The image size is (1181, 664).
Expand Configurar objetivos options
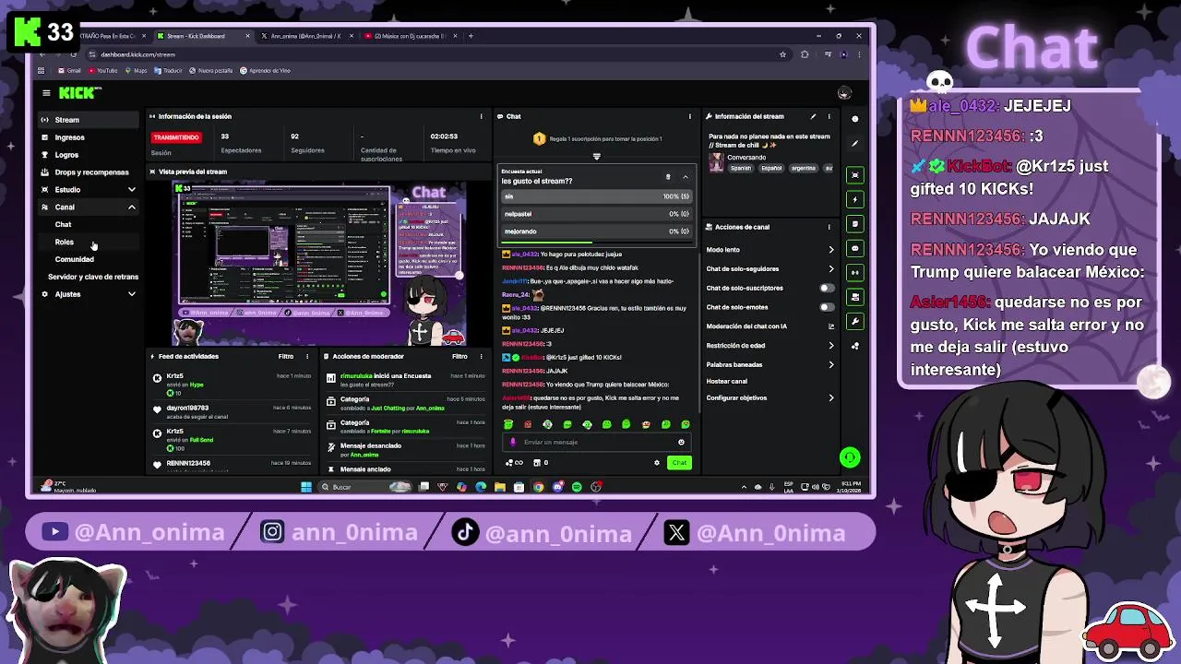coord(830,398)
